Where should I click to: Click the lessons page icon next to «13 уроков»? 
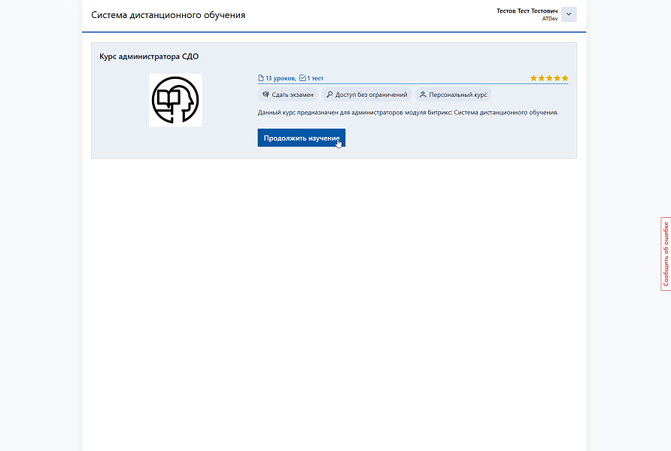pos(260,77)
